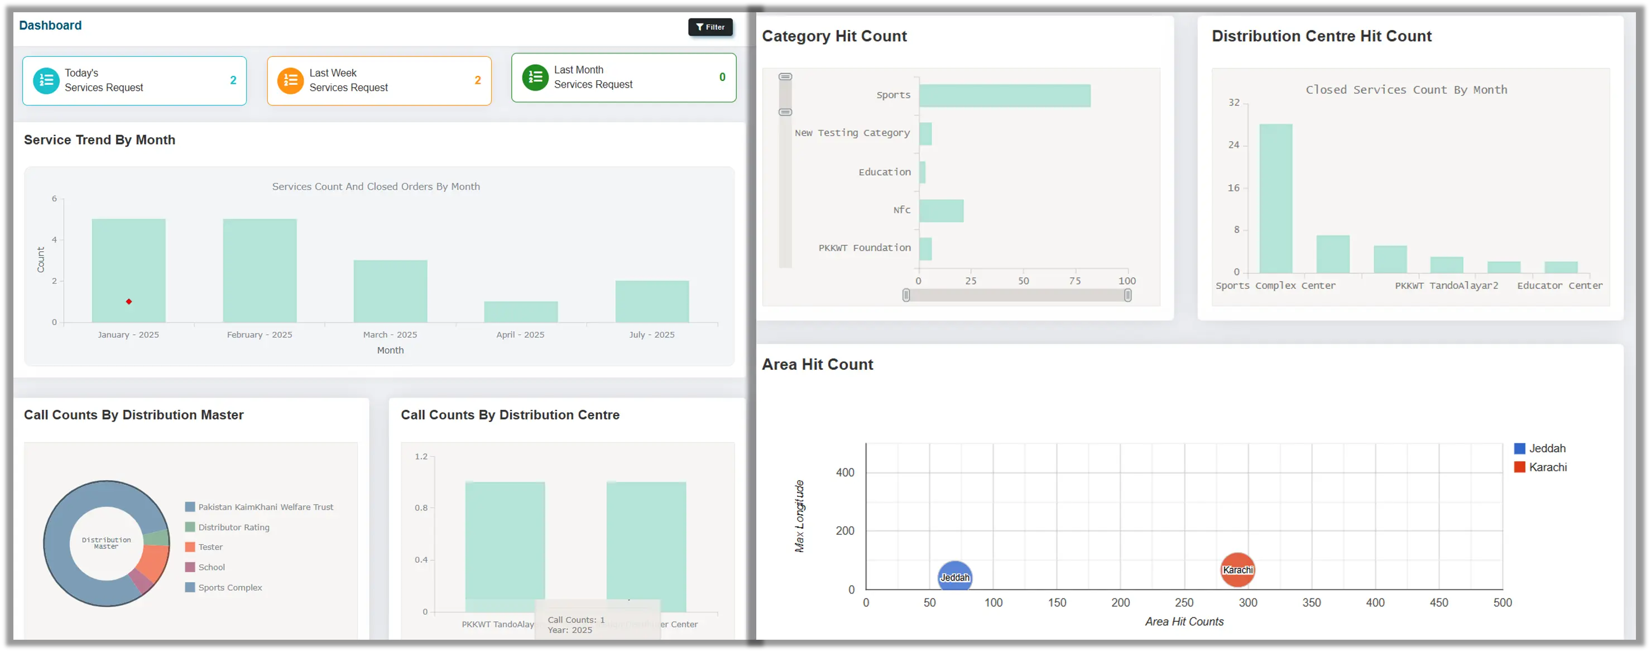Click the Filter button
The height and width of the screenshot is (652, 1651).
point(710,27)
